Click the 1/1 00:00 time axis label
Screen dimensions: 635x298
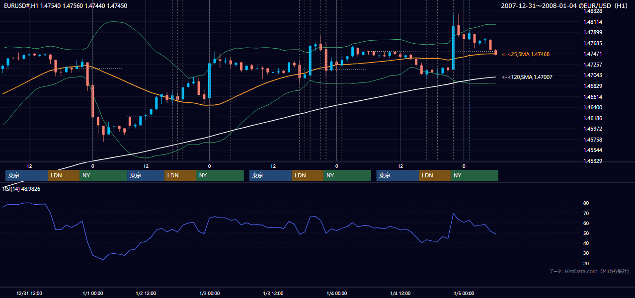point(92,294)
